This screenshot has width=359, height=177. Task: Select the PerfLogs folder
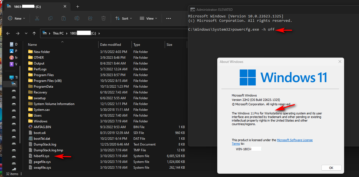pos(40,69)
